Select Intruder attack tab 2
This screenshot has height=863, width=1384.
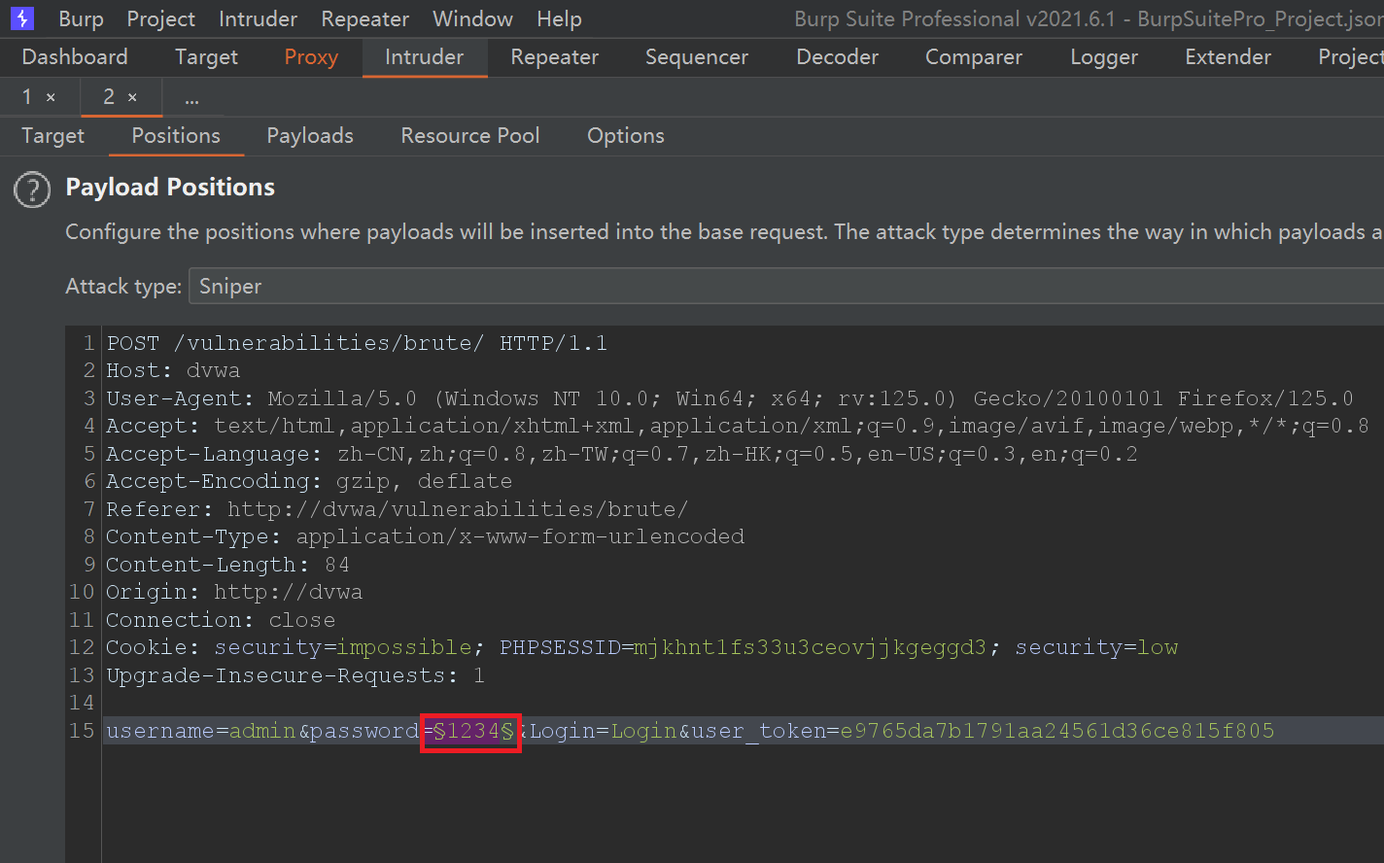pos(109,97)
